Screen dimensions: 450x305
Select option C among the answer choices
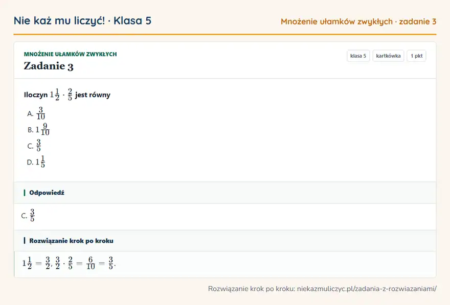(34, 146)
